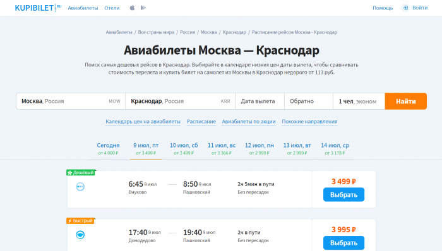Edit the departure city field Москва
This screenshot has width=442, height=251.
click(x=71, y=102)
